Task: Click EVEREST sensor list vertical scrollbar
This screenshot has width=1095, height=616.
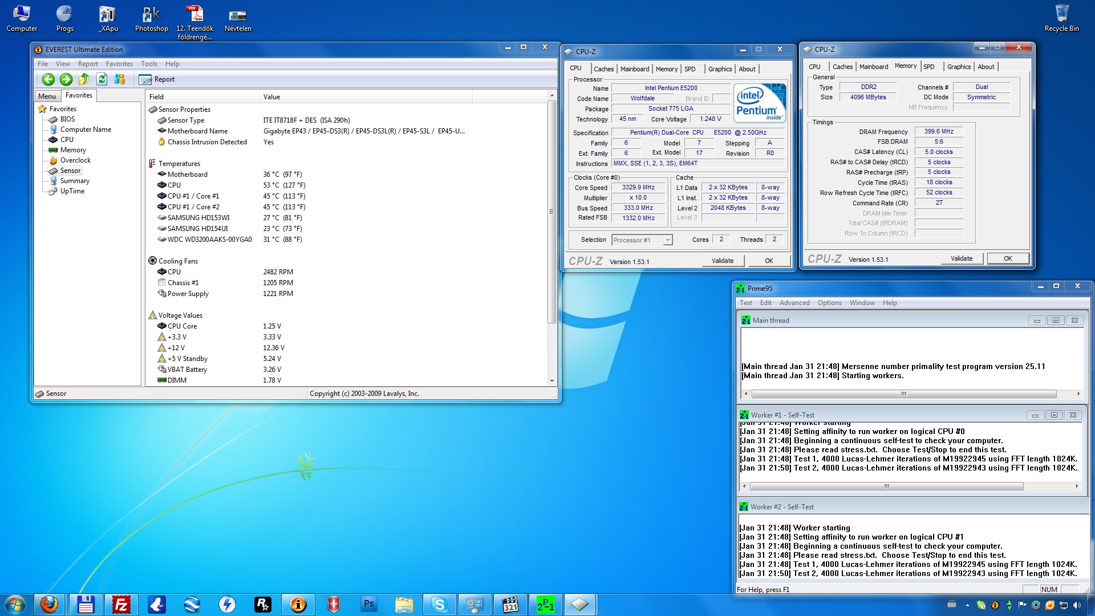Action: [x=551, y=212]
